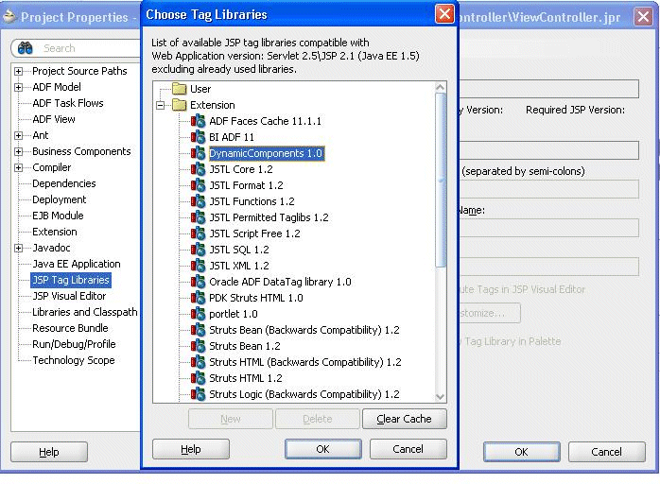Expand the ADF Model node
Image resolution: width=660 pixels, height=484 pixels.
tap(18, 88)
